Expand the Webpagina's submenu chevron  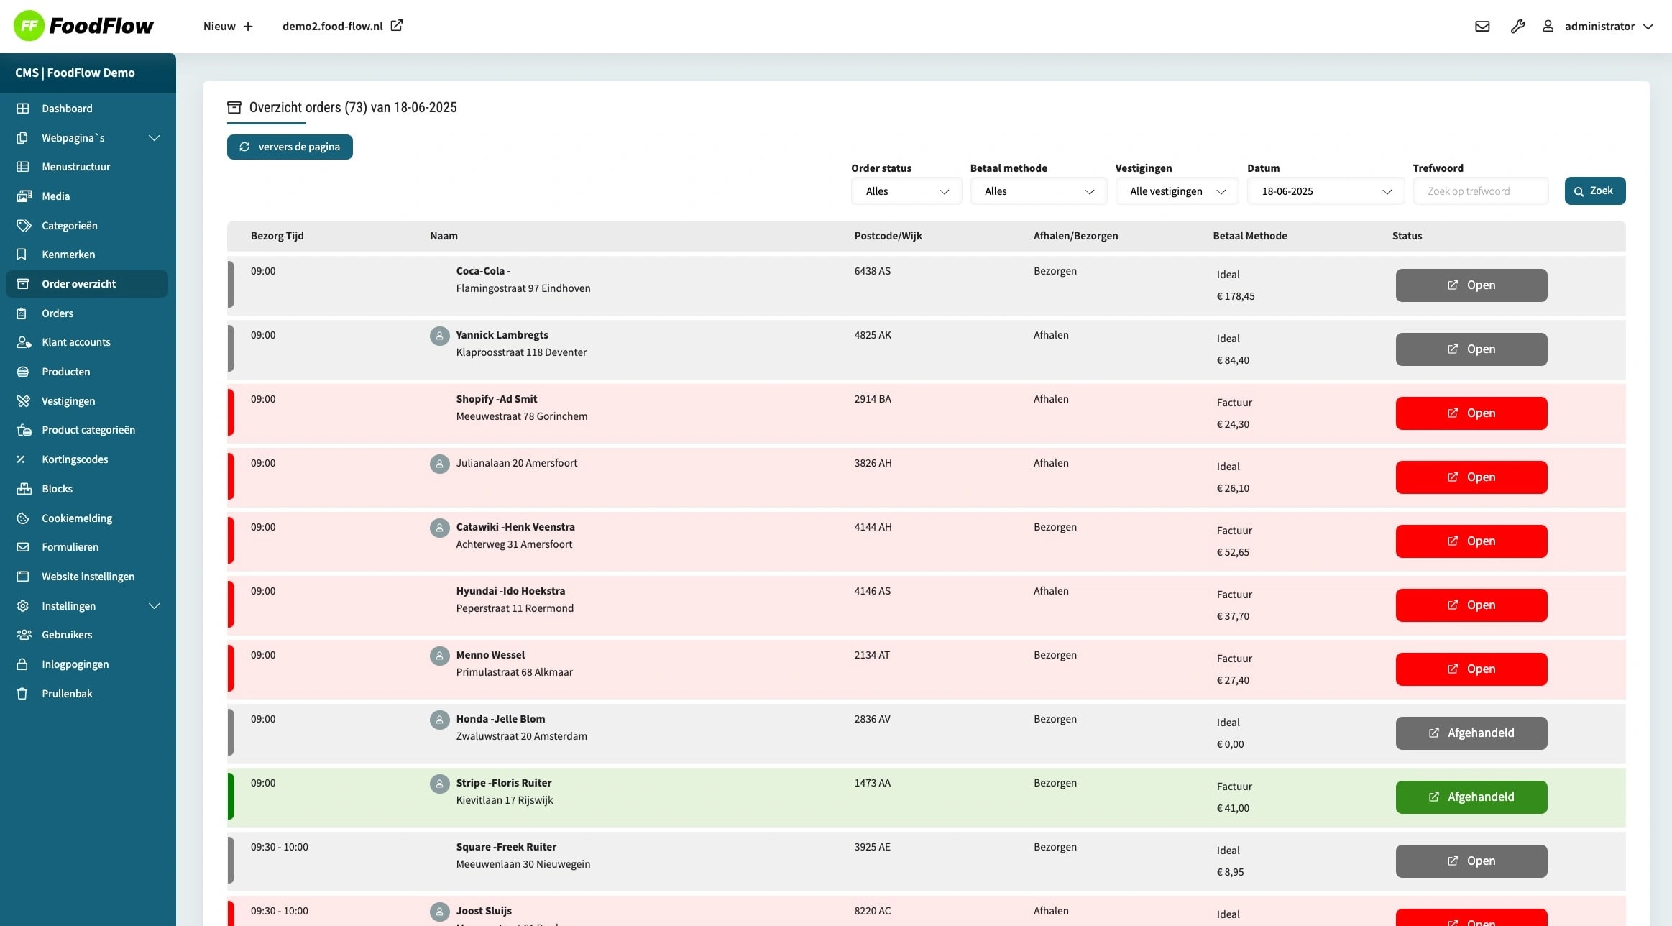pos(154,138)
